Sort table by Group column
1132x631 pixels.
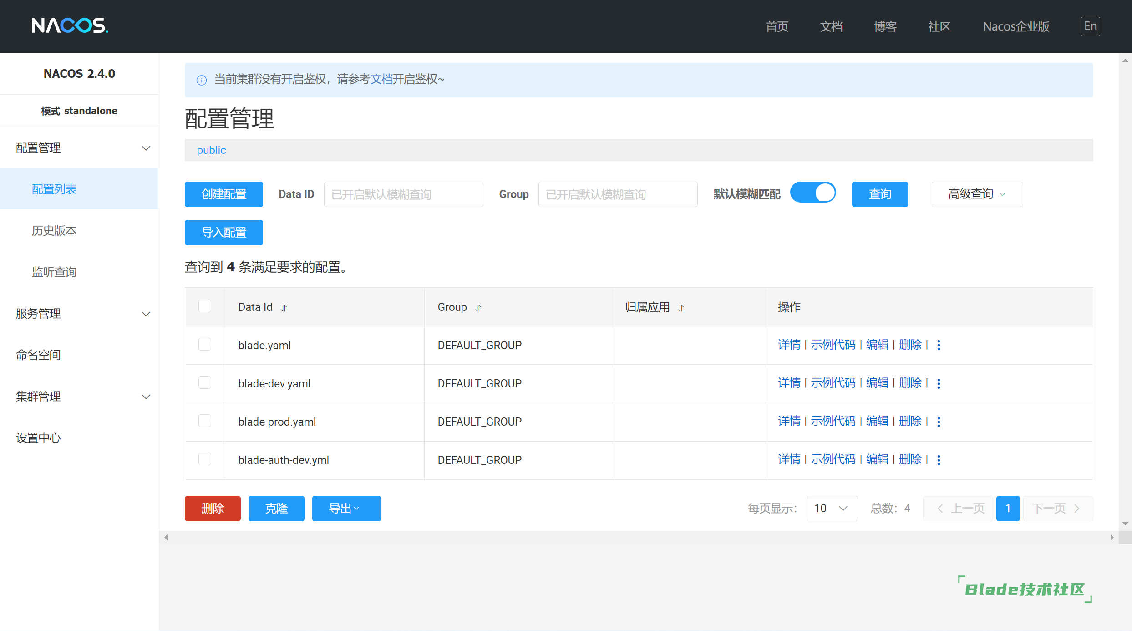(x=478, y=308)
